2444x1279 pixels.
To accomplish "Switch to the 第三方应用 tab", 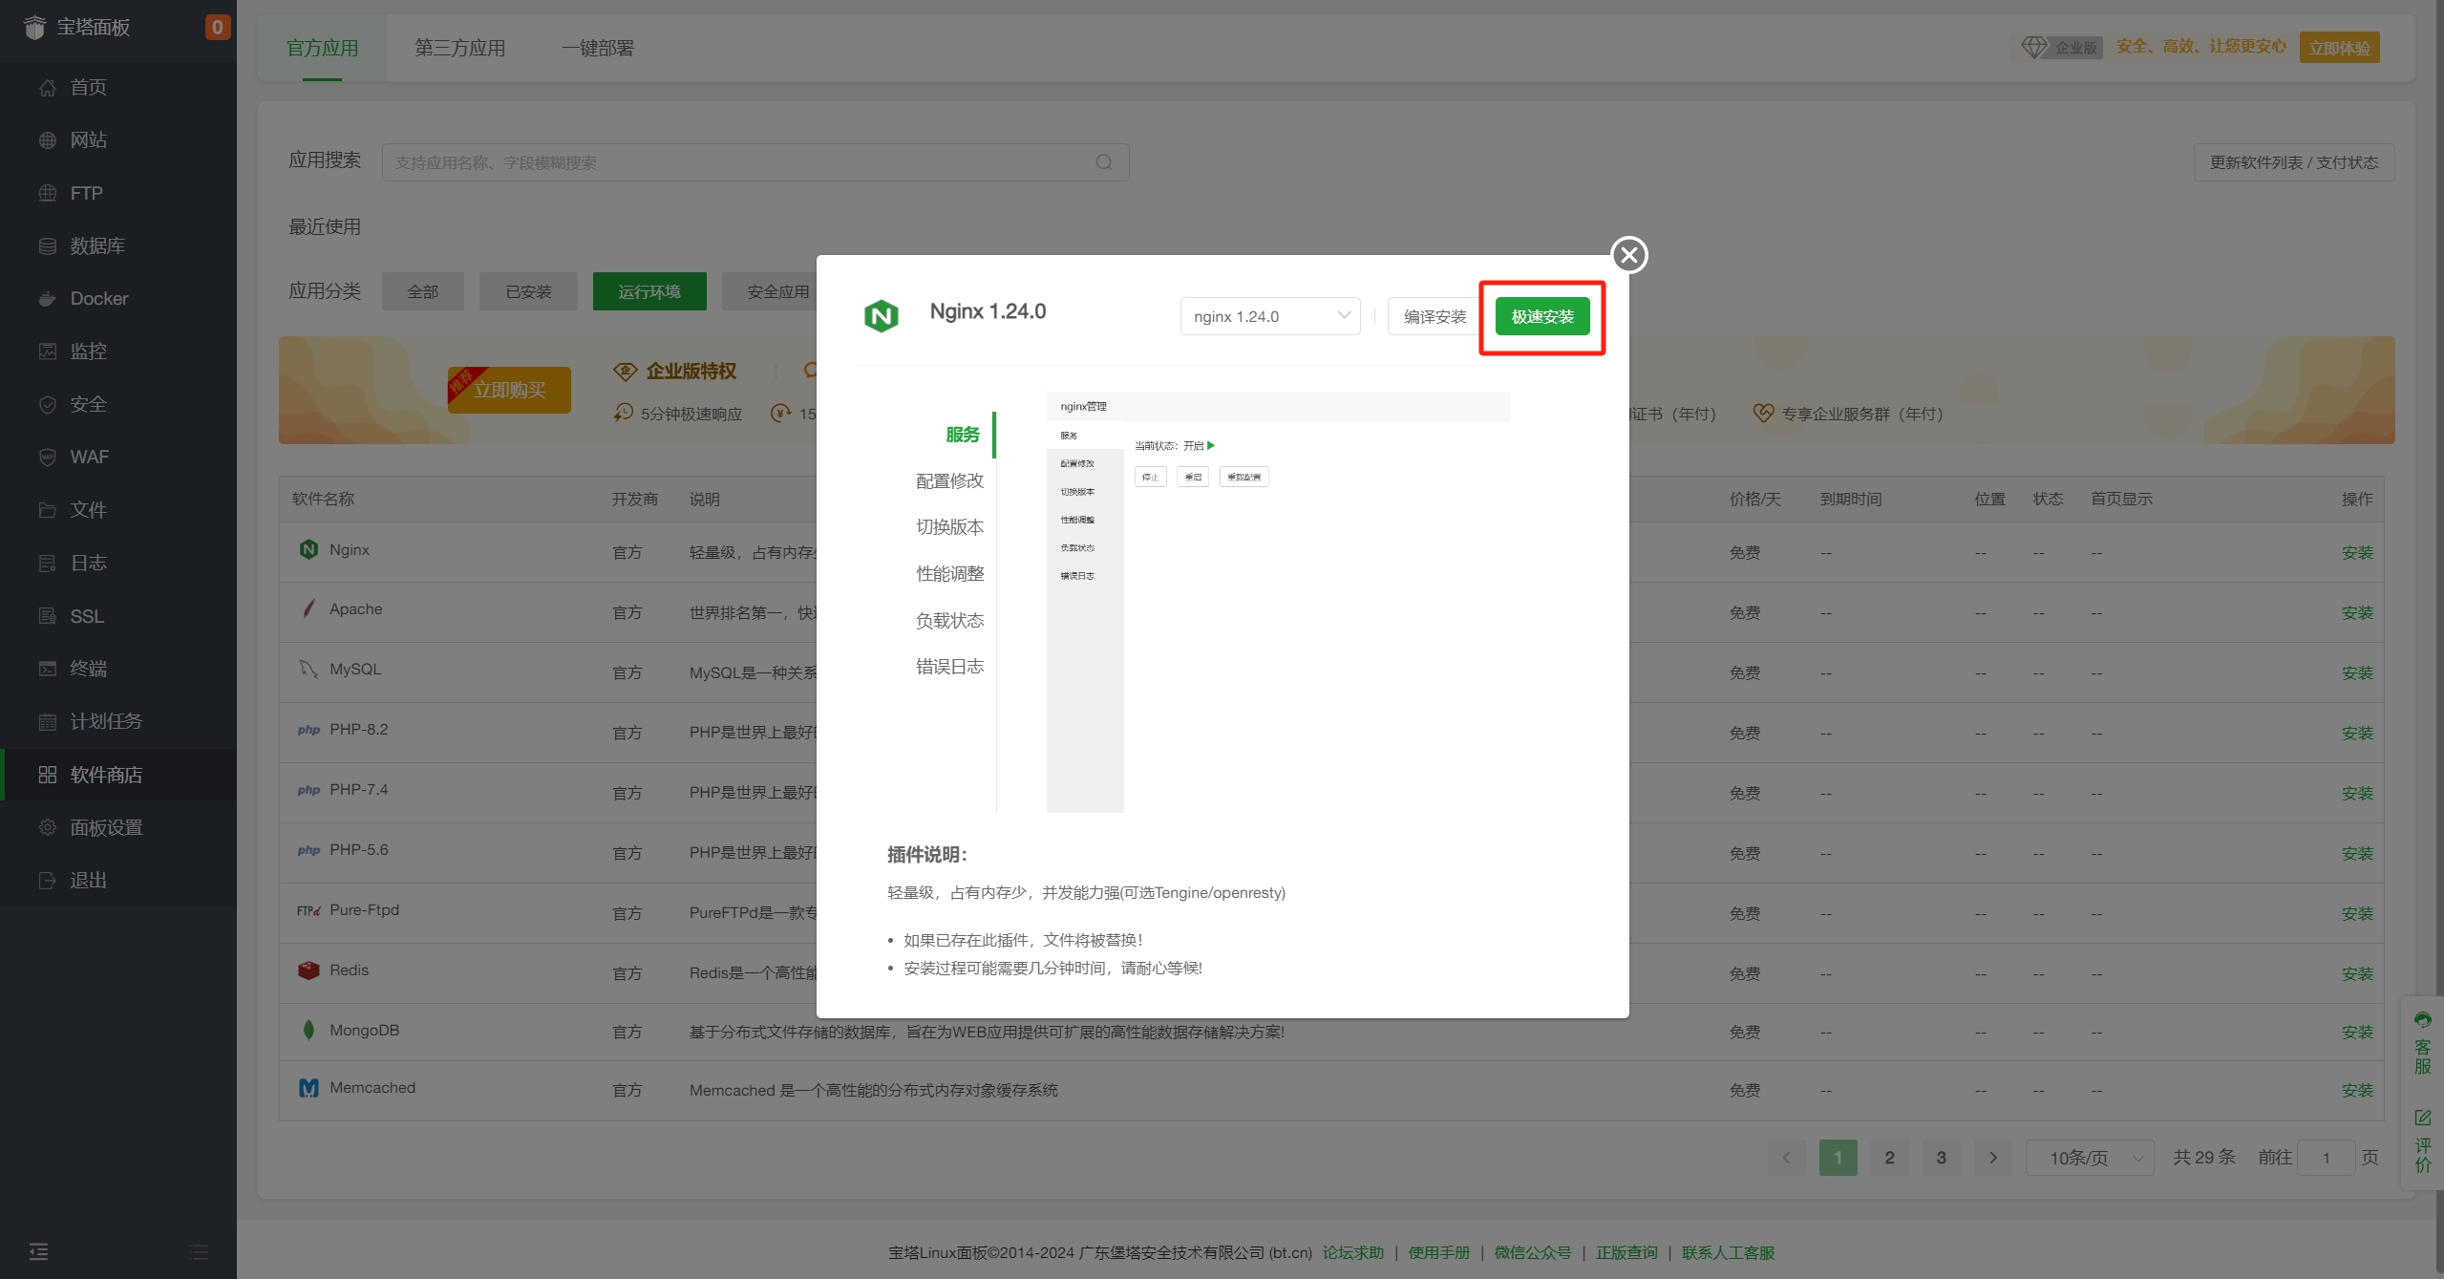I will tap(459, 47).
